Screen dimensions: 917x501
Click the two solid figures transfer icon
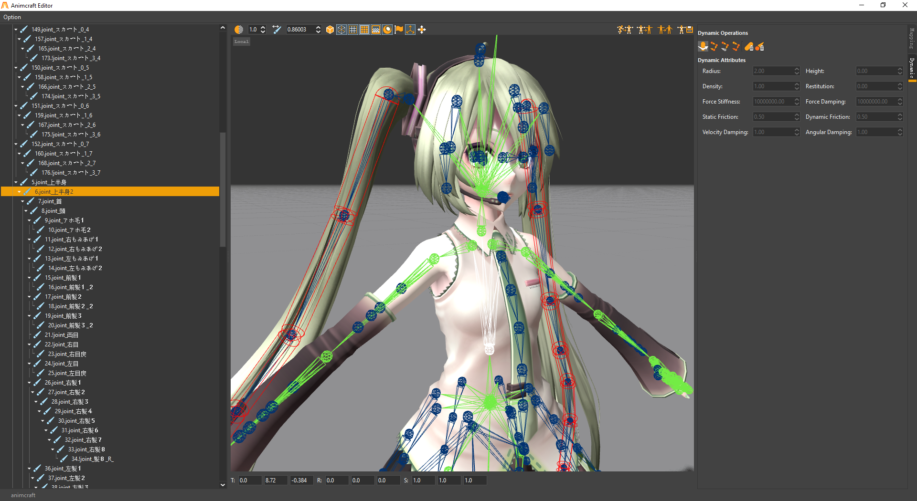(665, 30)
